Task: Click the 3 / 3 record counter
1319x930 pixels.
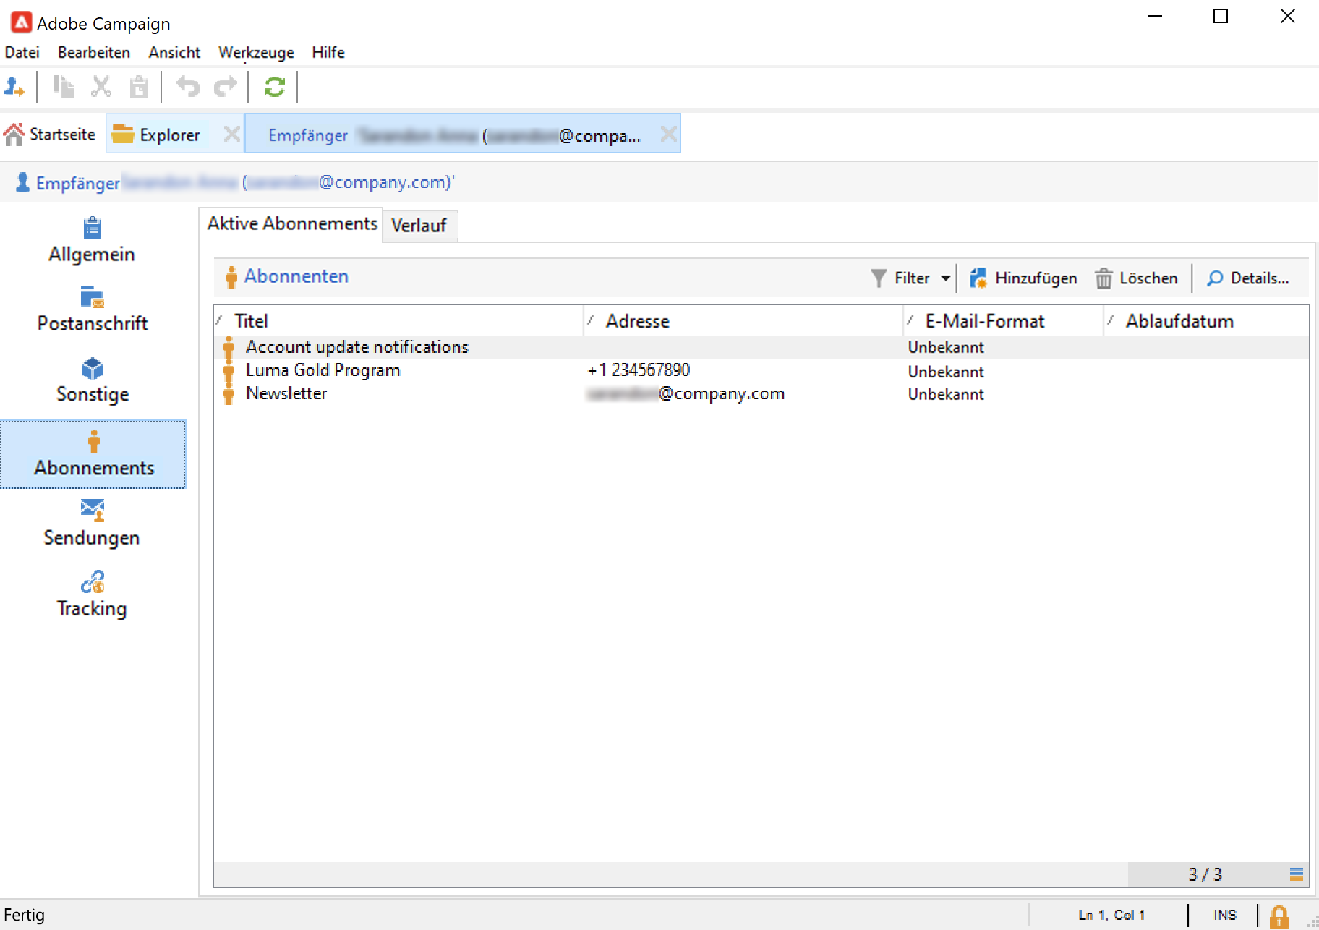Action: click(1205, 874)
